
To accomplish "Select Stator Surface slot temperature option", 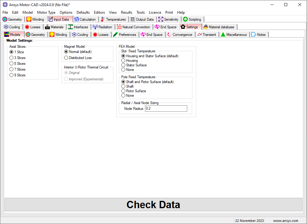I will tap(134, 65).
